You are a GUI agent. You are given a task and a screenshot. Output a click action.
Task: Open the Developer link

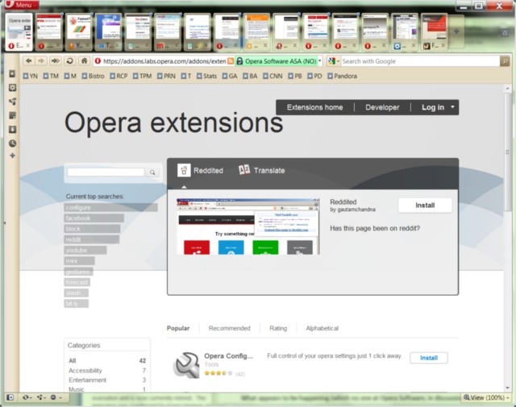(382, 107)
